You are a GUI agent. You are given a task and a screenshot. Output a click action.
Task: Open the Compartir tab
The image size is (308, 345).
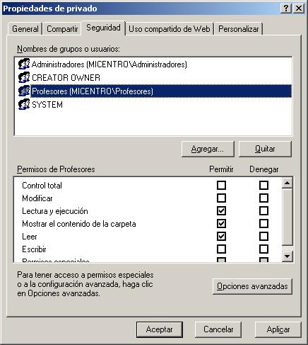click(62, 29)
